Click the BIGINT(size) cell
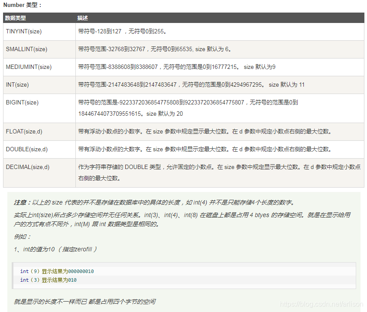367x312 pixels. coord(39,108)
